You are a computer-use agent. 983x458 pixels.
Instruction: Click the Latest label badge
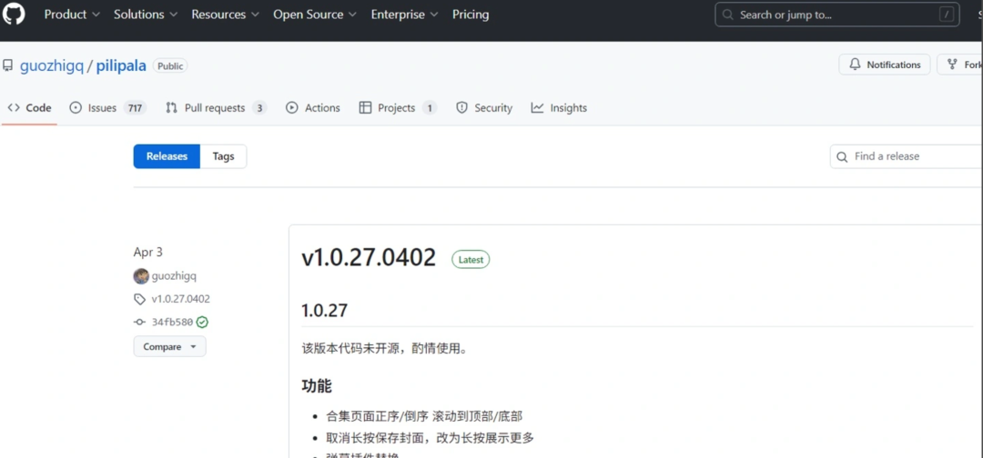(x=471, y=259)
